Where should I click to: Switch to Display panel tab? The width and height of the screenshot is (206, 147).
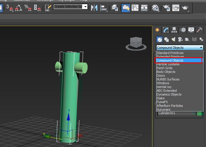pos(191,30)
